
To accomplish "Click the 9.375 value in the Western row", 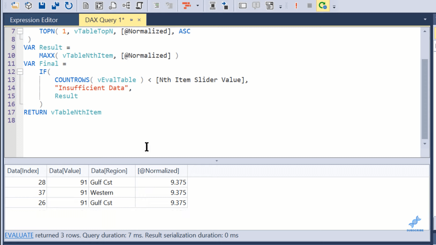I will (161, 193).
